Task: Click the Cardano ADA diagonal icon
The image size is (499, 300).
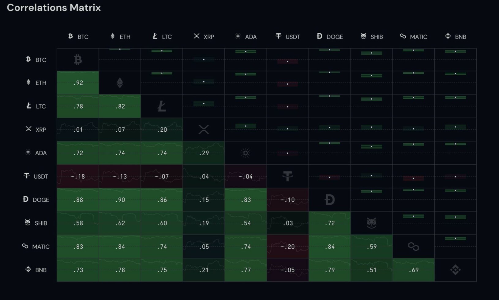Action: (245, 153)
